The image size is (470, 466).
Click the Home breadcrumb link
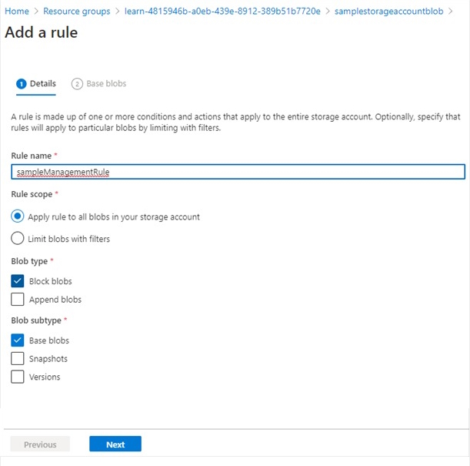17,12
